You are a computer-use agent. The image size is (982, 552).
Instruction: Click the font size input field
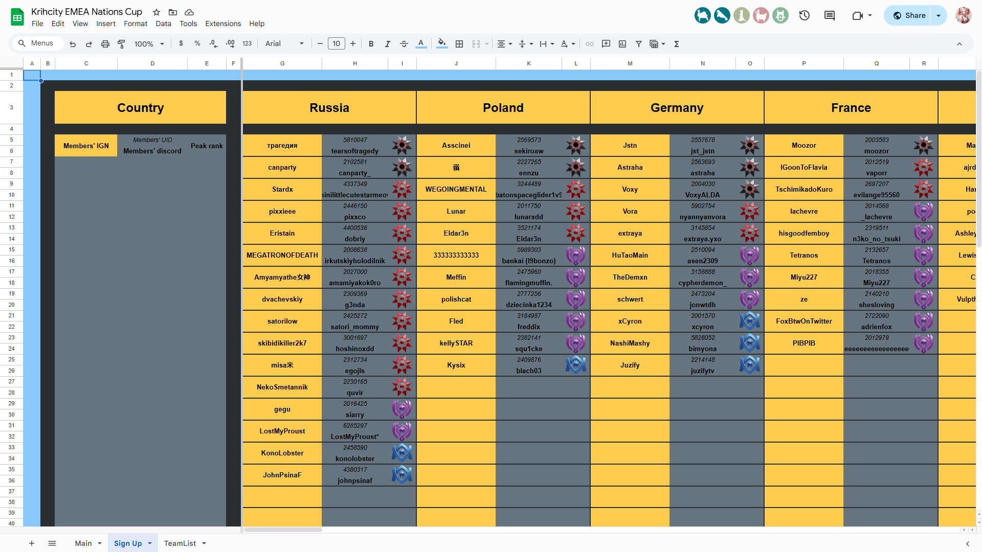click(x=337, y=44)
